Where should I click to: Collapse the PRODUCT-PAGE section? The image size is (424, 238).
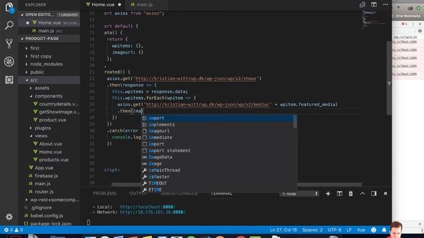point(50,38)
